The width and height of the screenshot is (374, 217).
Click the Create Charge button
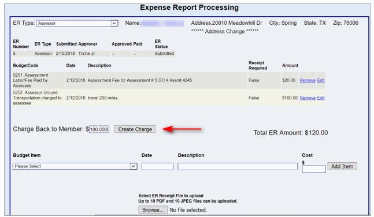(135, 129)
